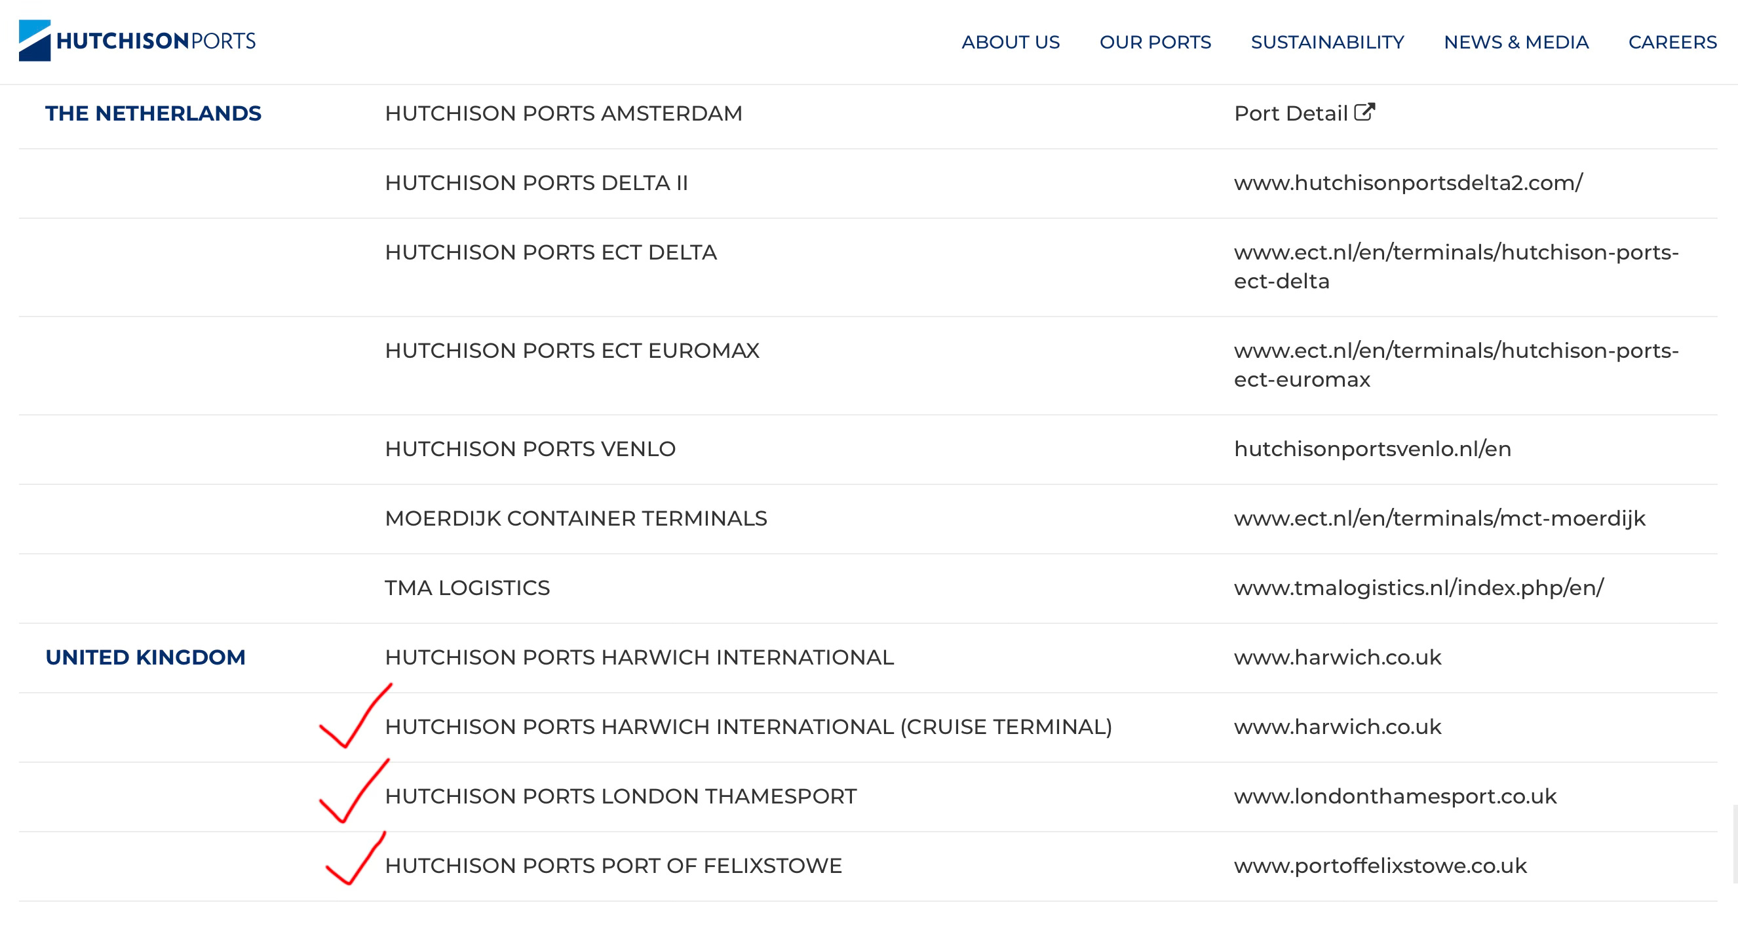
Task: Open www.harwich.co.uk link for Cruise Terminal
Action: pyautogui.click(x=1337, y=727)
